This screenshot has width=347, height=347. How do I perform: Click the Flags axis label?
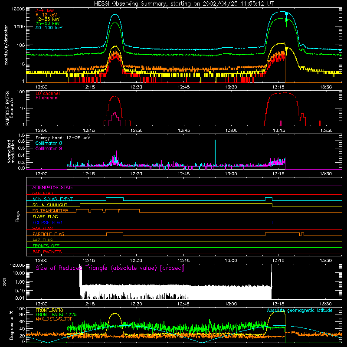[x=18, y=216]
